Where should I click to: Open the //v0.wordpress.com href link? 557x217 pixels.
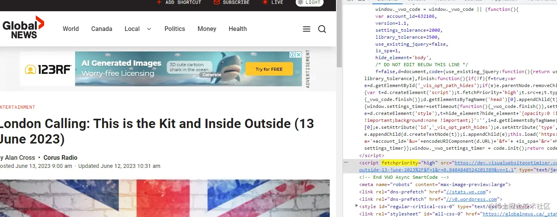[471, 199]
